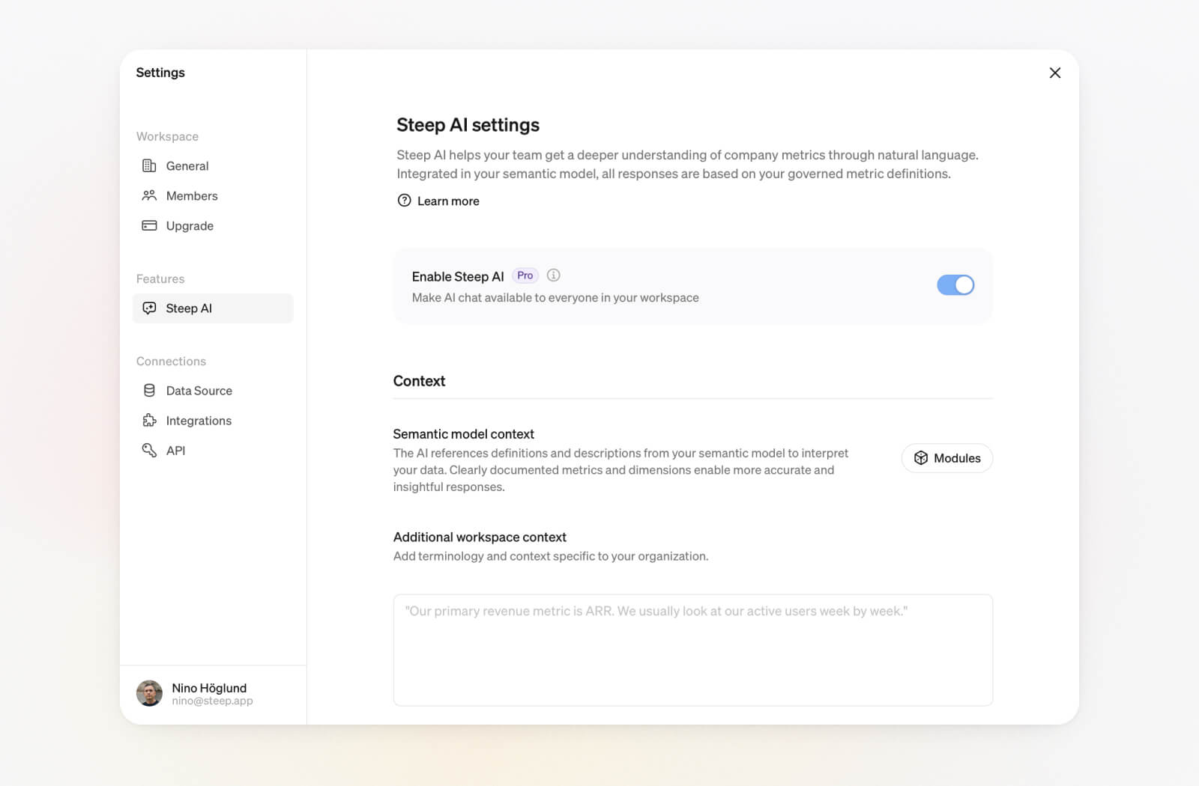Click the question mark help icon
This screenshot has height=786, width=1199.
404,201
